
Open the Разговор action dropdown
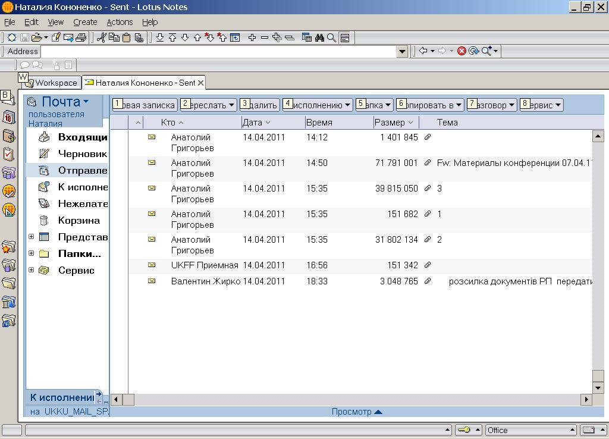click(x=492, y=105)
